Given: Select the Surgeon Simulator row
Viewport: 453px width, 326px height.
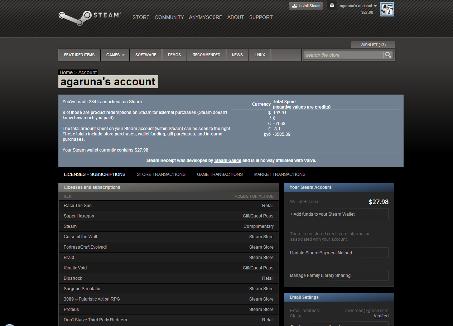Looking at the screenshot, I should (x=169, y=289).
